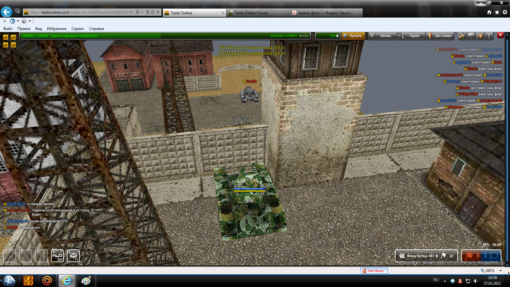Toggle game sound with the speaker icon

(x=480, y=36)
